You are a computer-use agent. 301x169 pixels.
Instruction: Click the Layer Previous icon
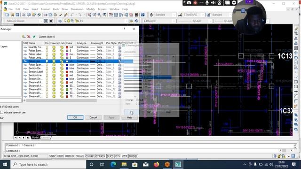tap(136, 21)
